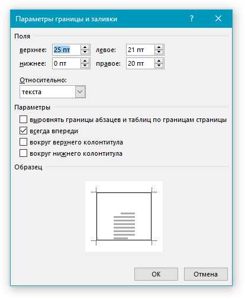Viewport: 245px width, 299px height.
Task: Confirm with the OK button
Action: (x=156, y=274)
